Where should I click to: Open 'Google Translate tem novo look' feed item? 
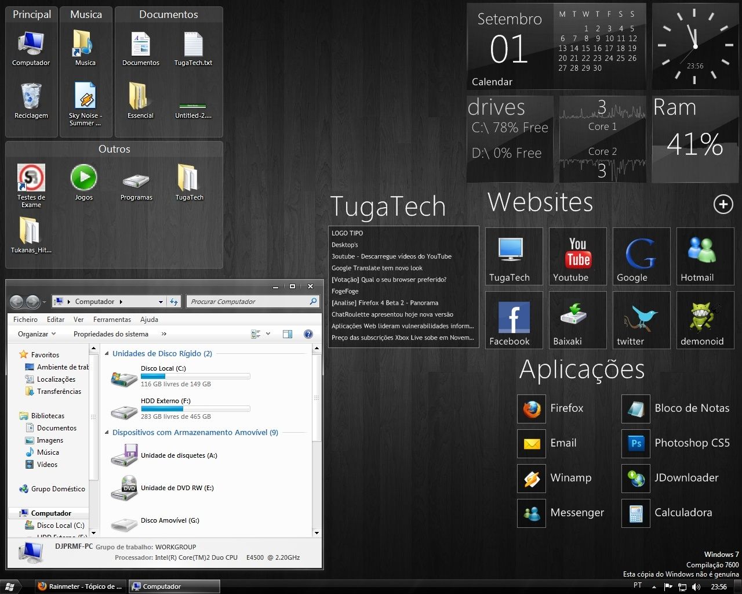coord(377,268)
